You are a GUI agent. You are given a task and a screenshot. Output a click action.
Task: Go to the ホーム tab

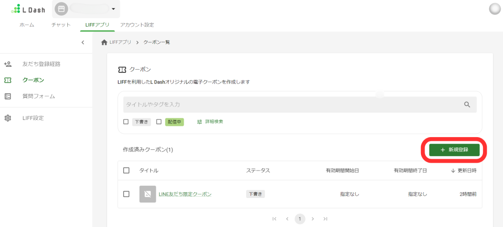click(27, 25)
